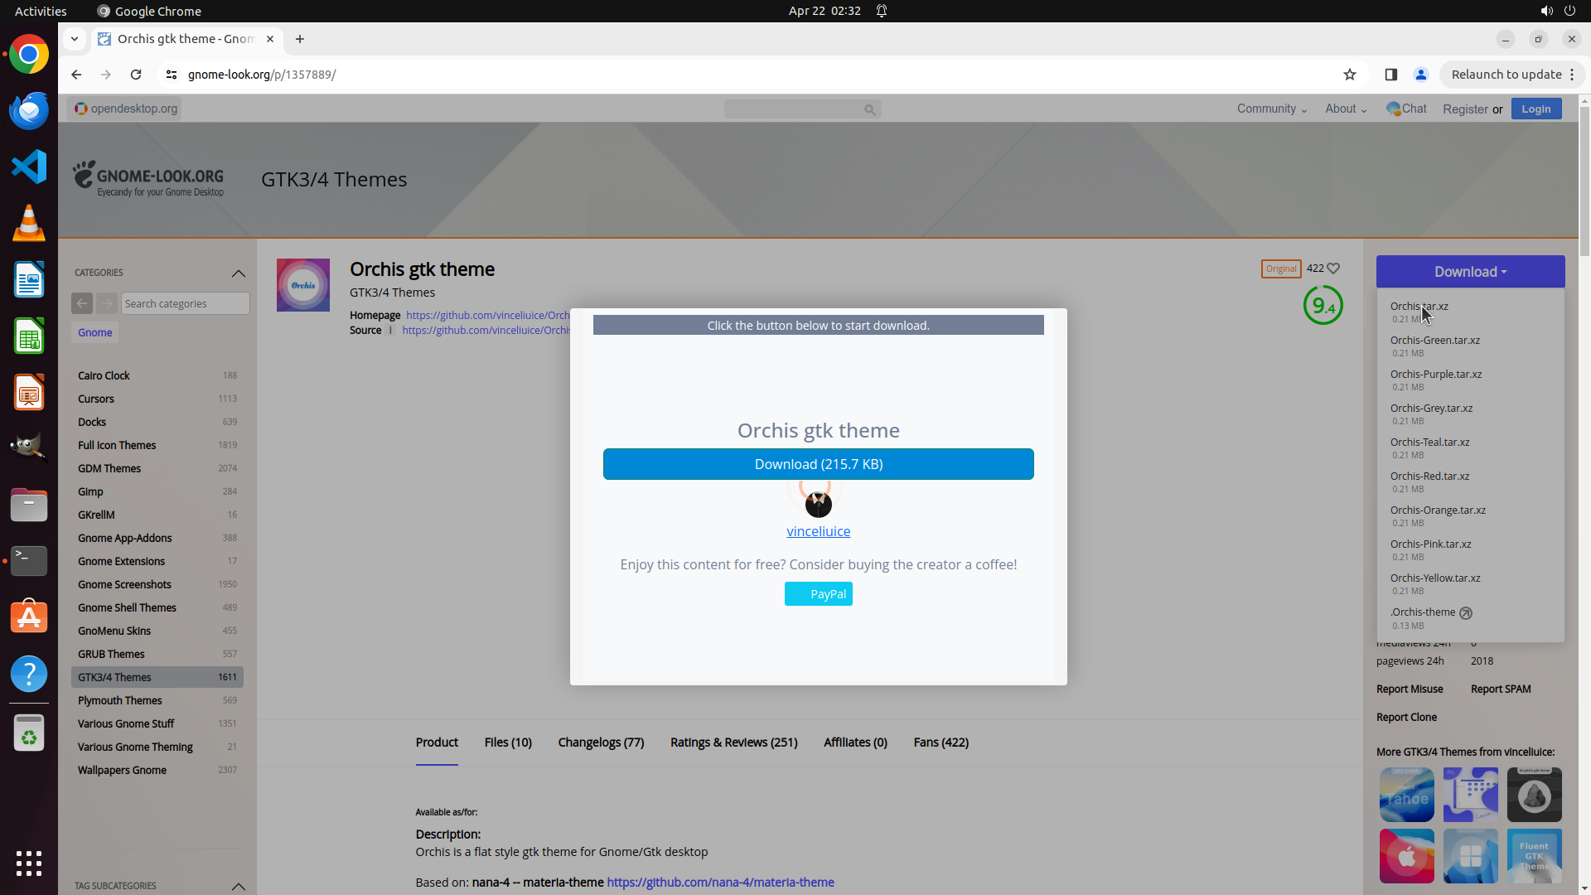
Task: Collapse the Categories section chevron
Action: [x=239, y=273]
